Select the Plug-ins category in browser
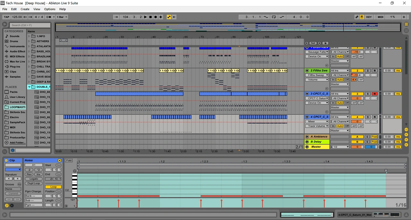The width and height of the screenshot is (411, 220). coord(15,67)
